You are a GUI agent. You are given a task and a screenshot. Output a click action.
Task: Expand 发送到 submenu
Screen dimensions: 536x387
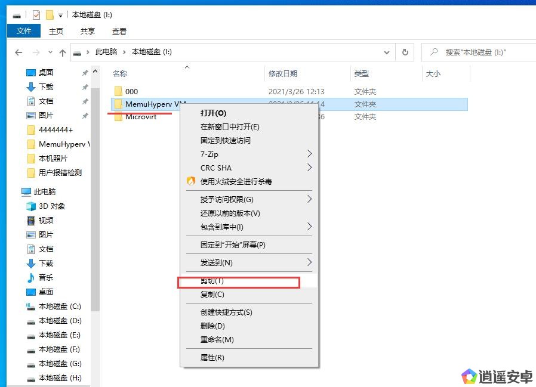[309, 262]
